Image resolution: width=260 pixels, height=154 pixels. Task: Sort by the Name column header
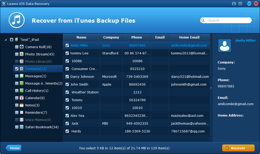[x=81, y=37]
